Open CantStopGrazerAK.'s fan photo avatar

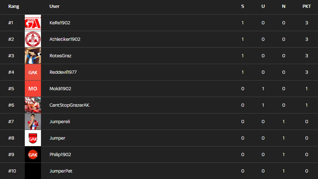[x=33, y=105]
